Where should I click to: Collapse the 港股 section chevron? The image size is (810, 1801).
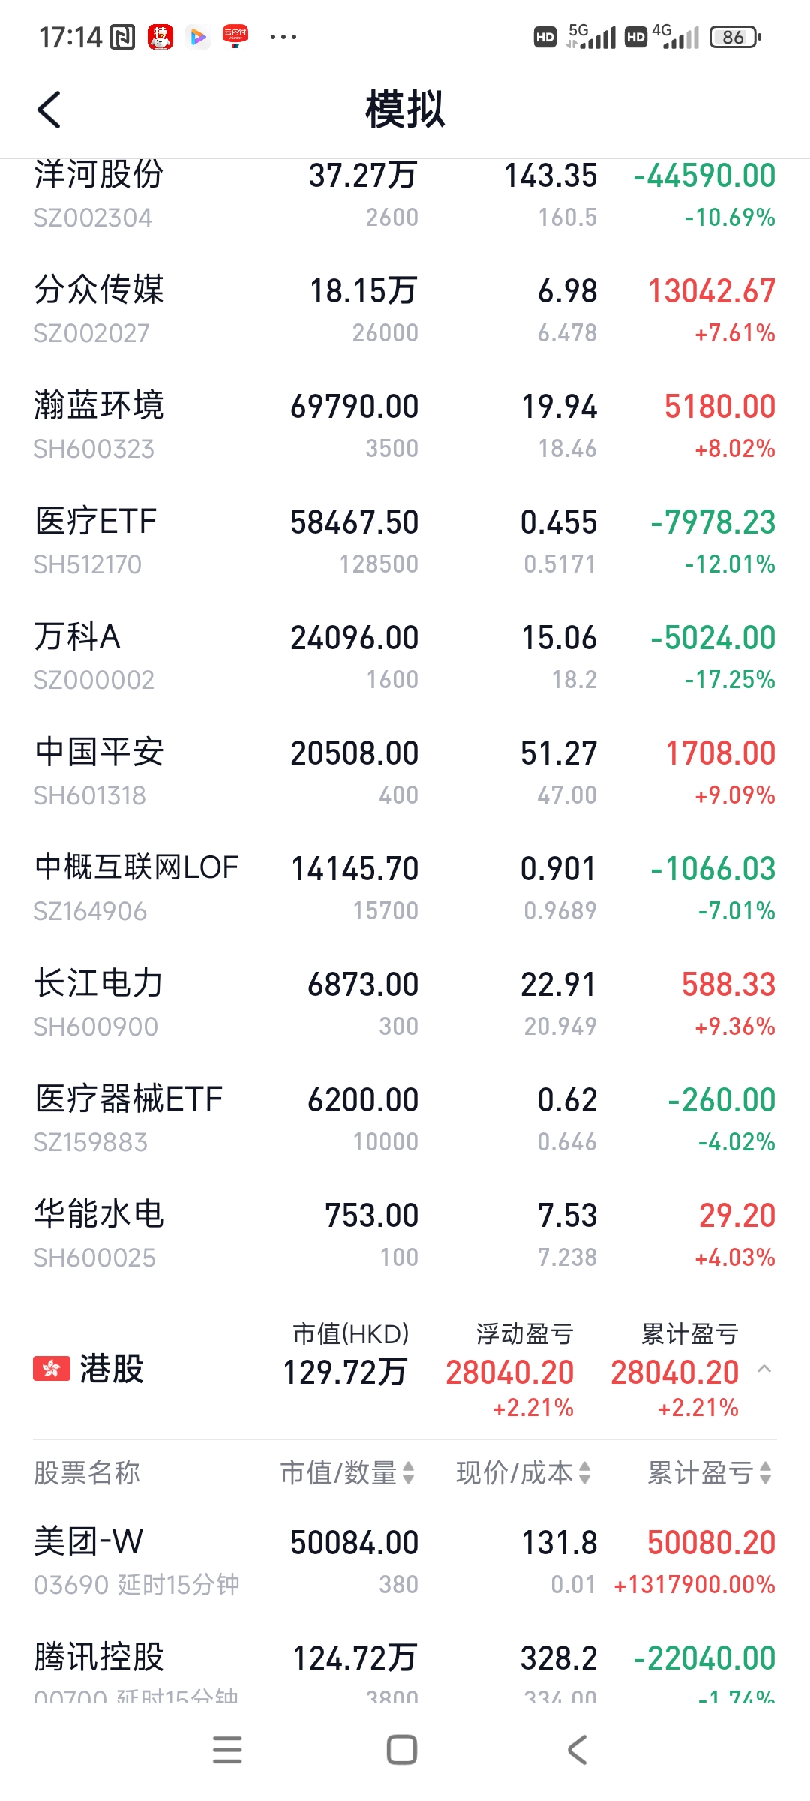coord(764,1370)
